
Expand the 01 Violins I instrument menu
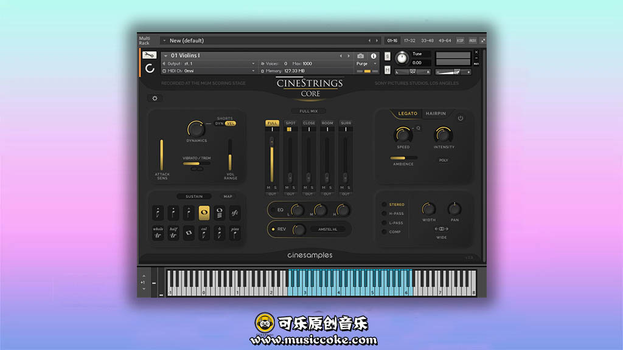pyautogui.click(x=165, y=56)
